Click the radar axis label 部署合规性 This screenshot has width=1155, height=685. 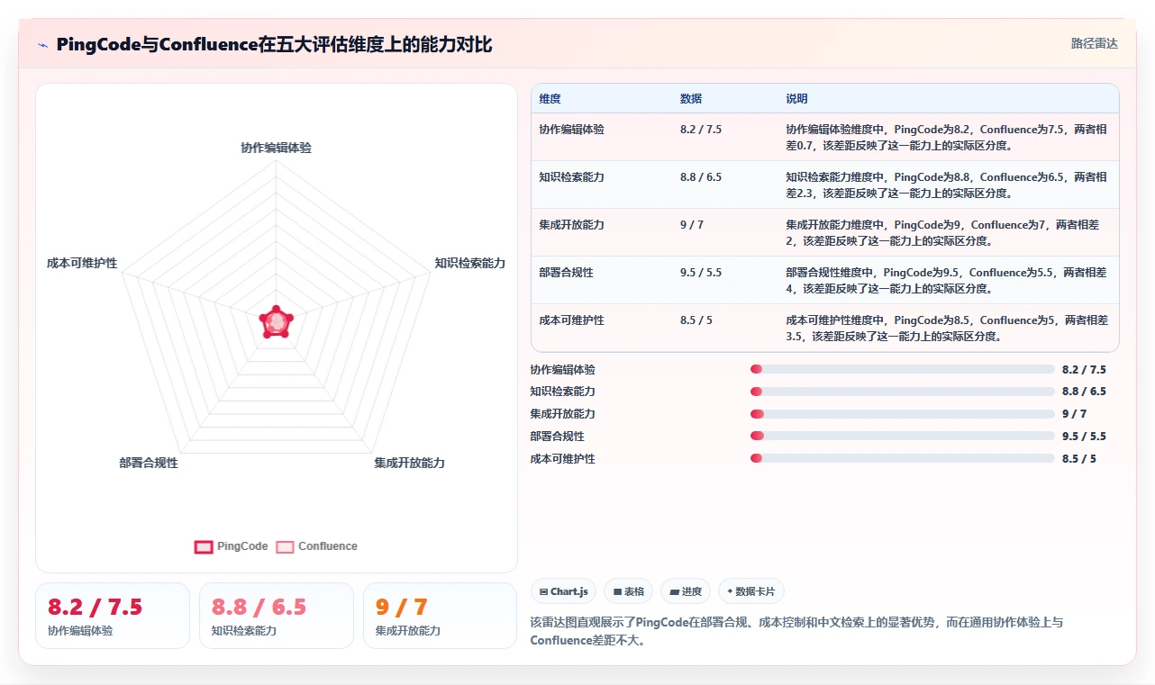(149, 464)
